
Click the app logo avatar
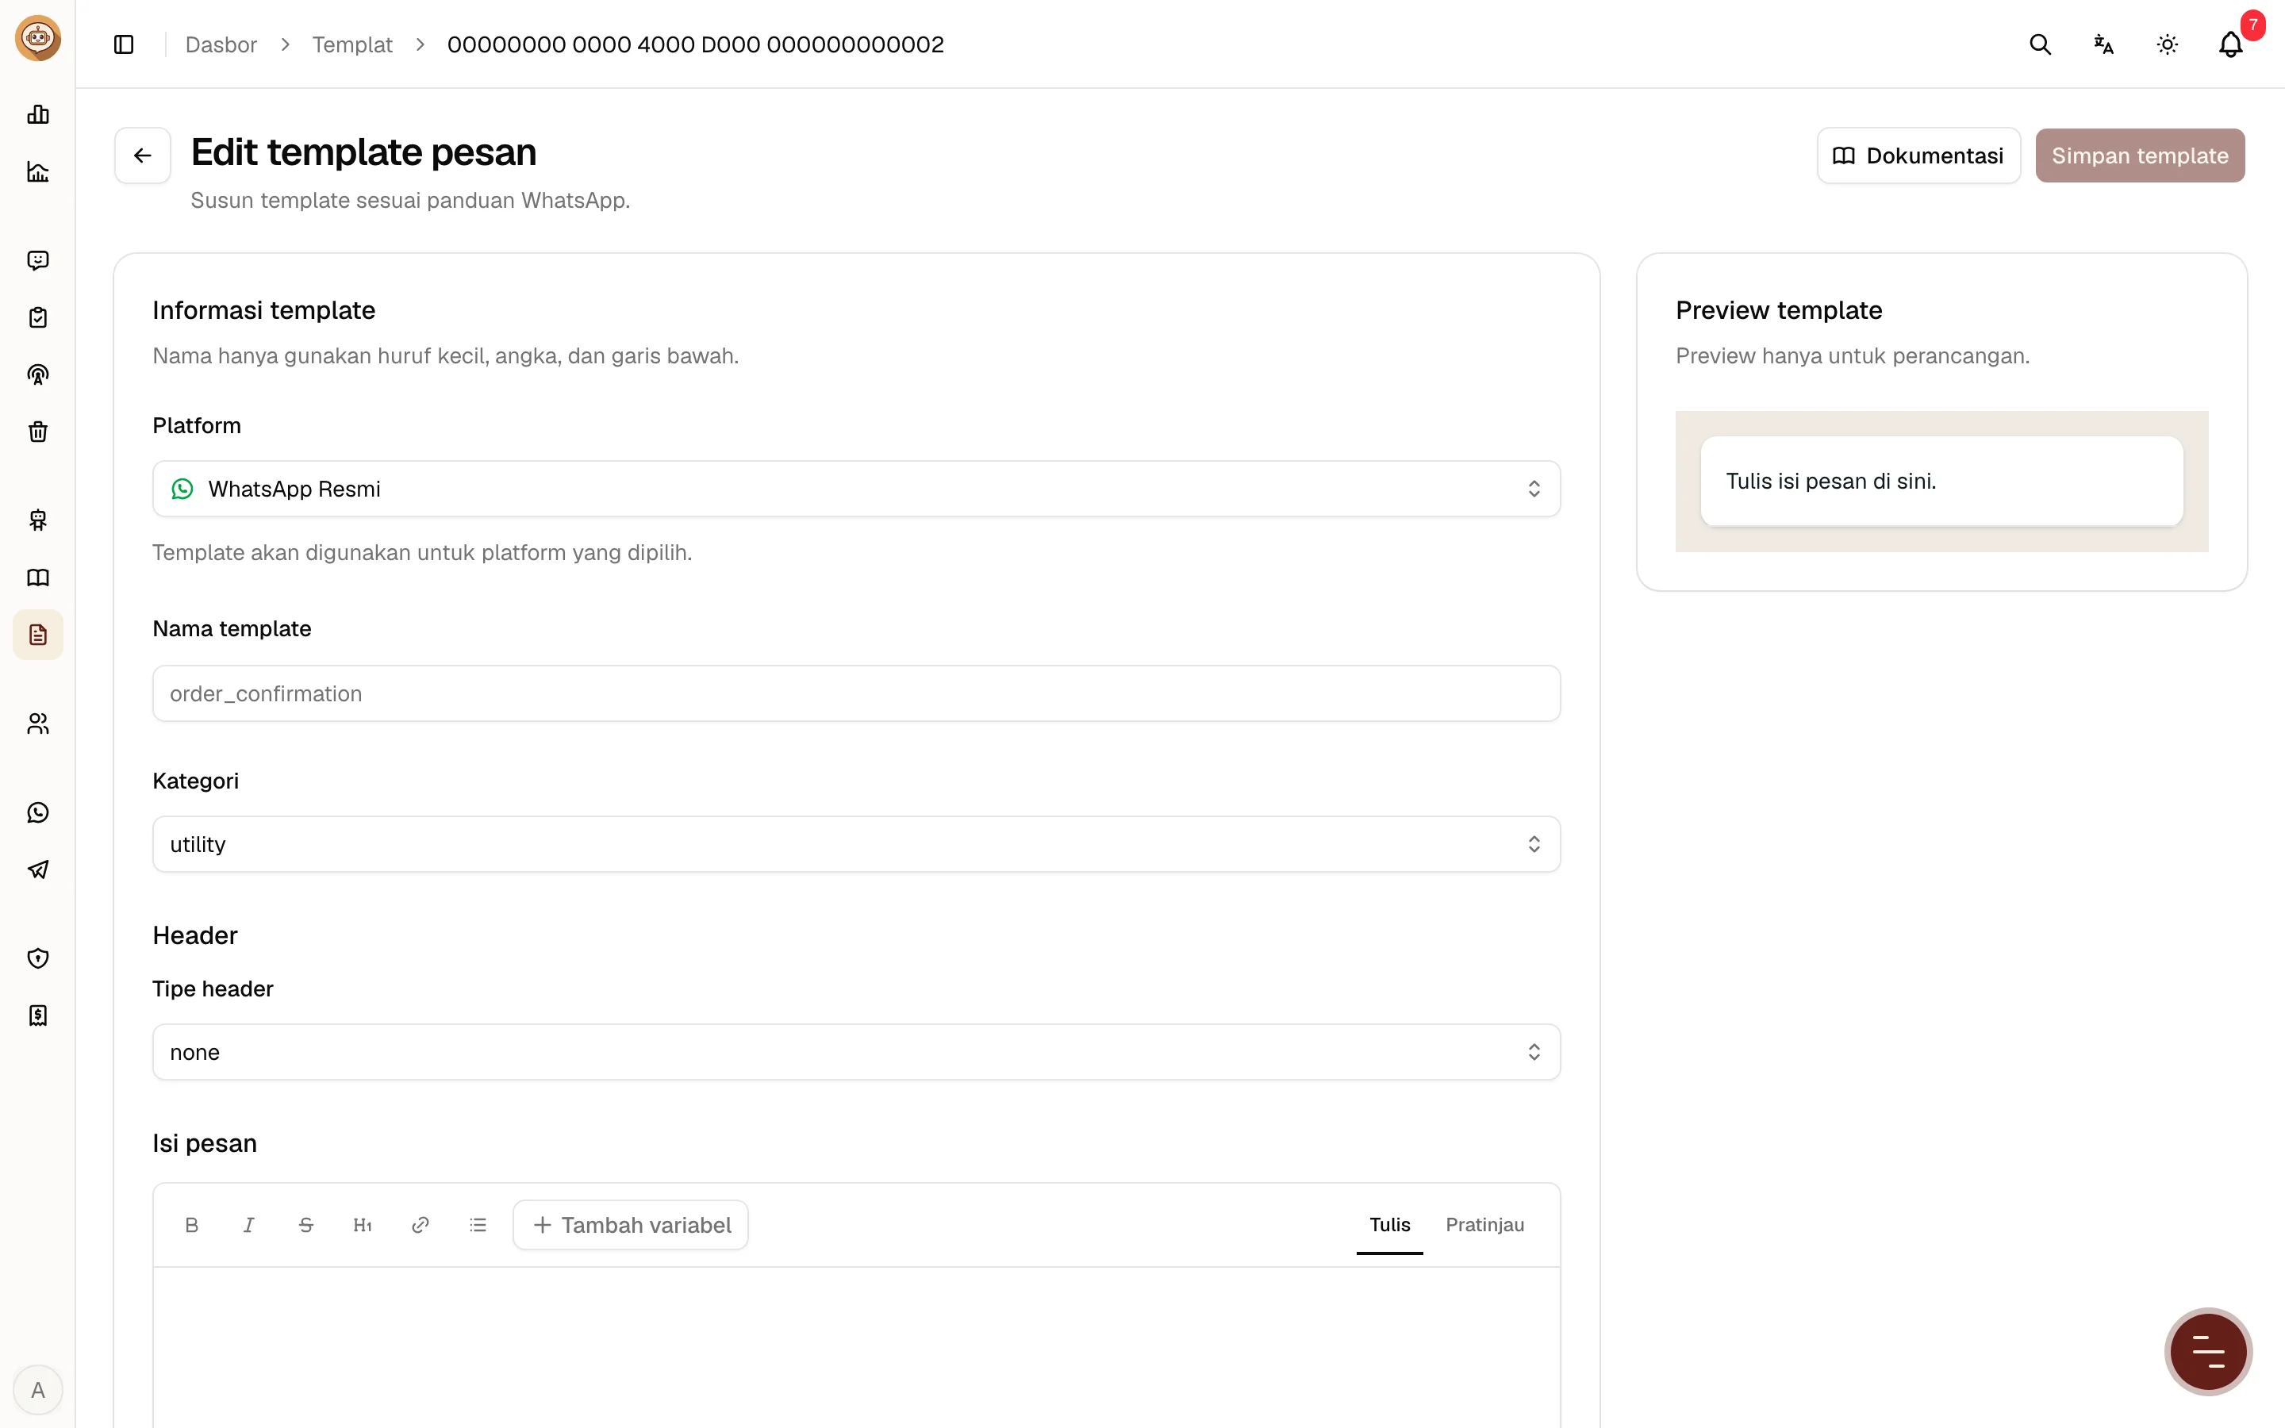point(38,39)
